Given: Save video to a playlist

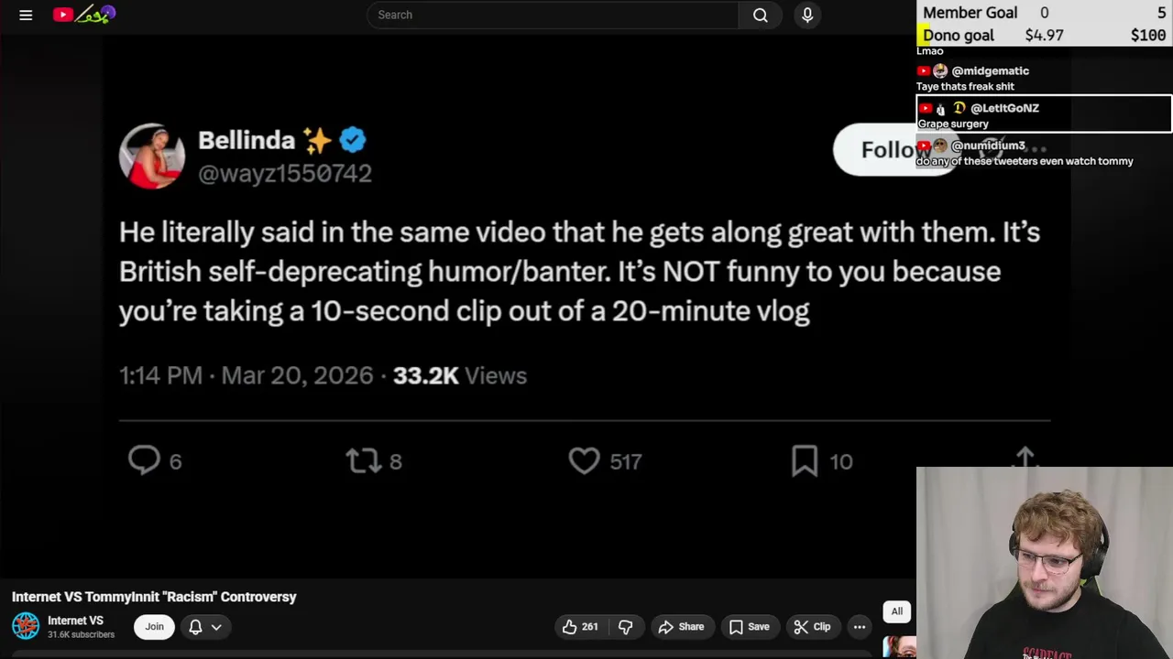Looking at the screenshot, I should 749,627.
